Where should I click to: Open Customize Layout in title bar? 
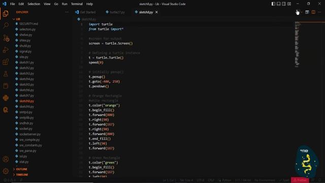point(289,4)
